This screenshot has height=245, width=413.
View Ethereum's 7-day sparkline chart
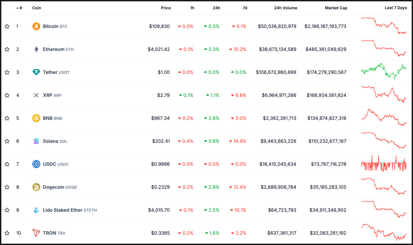pos(384,48)
